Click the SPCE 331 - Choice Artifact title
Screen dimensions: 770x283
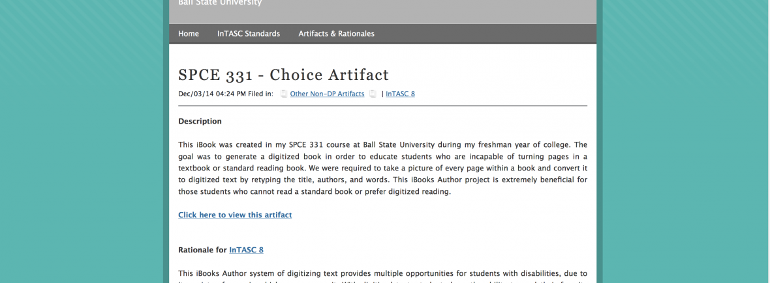[283, 75]
